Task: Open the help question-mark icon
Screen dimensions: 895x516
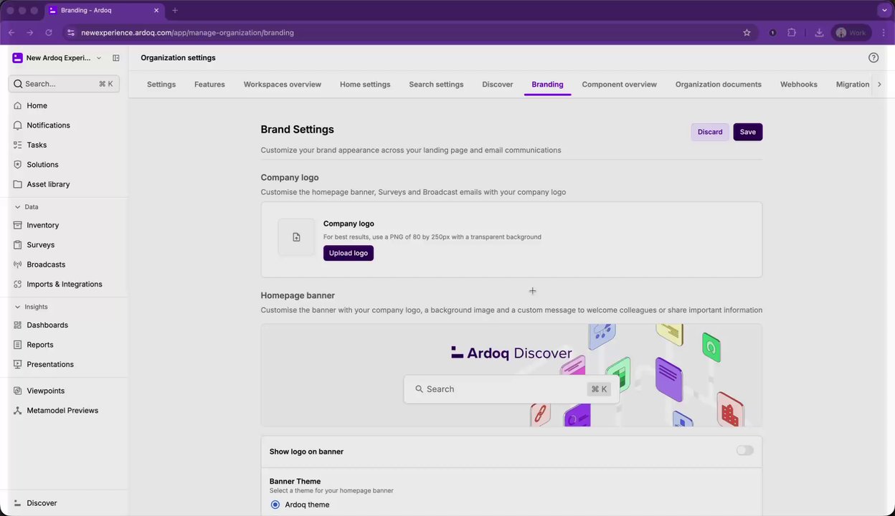Action: pyautogui.click(x=873, y=58)
